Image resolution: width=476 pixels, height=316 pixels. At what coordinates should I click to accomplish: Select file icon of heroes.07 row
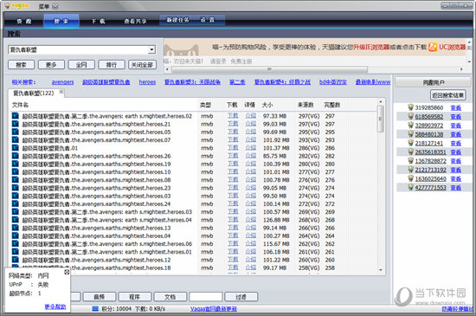16,139
